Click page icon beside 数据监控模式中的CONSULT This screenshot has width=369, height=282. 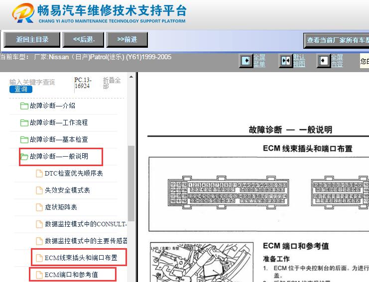coord(39,224)
